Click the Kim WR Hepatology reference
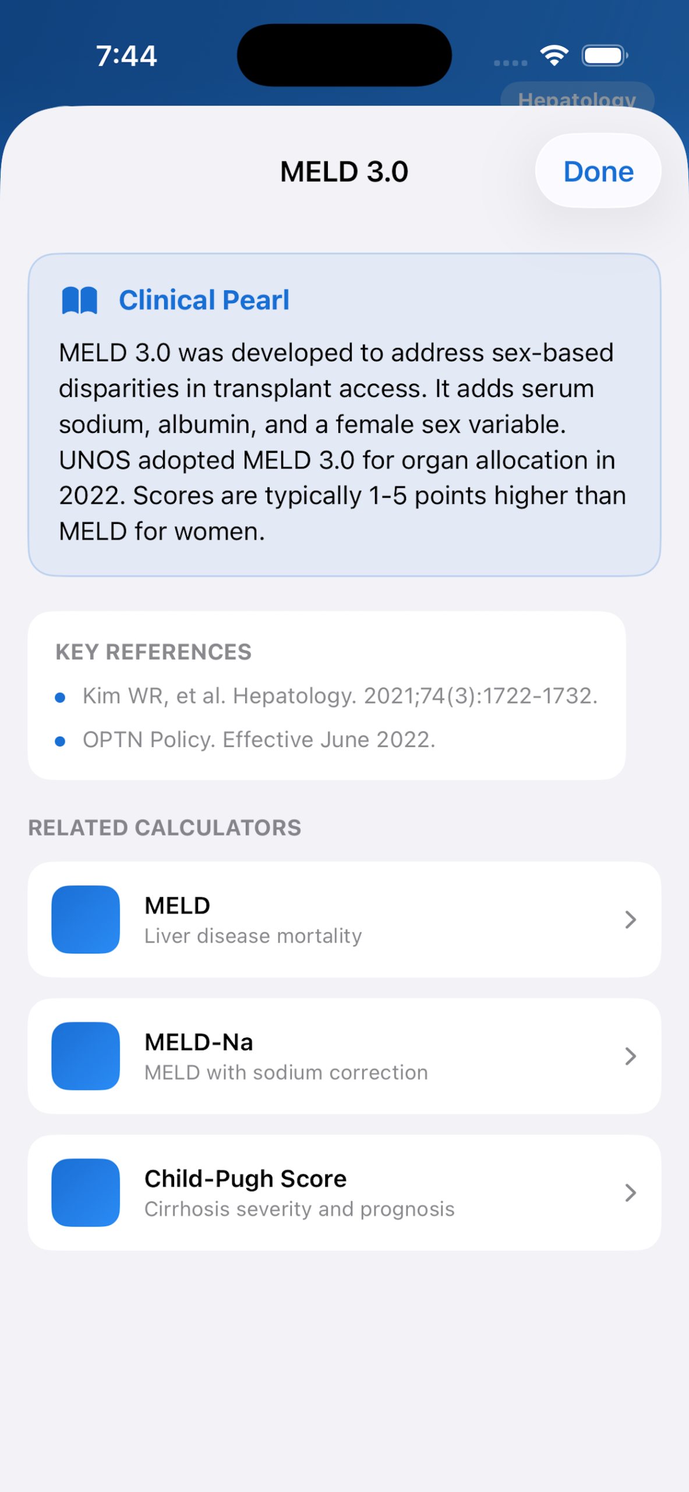Viewport: 689px width, 1492px height. click(340, 696)
